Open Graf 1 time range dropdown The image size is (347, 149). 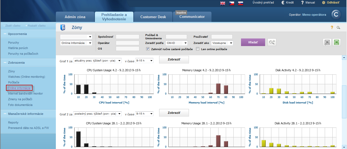click(x=144, y=61)
